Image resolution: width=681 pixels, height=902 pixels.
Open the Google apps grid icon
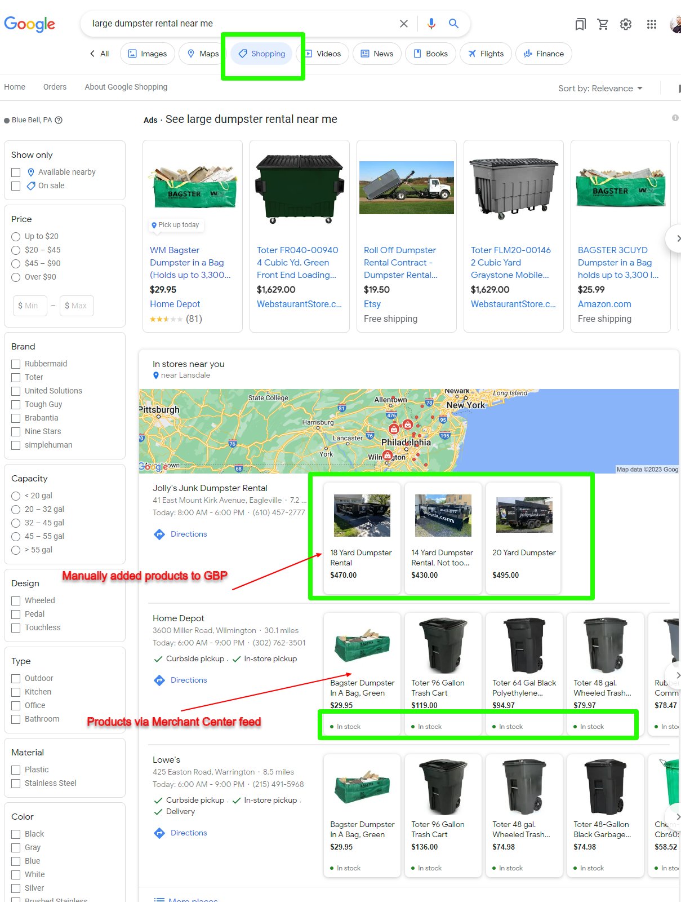pos(652,24)
